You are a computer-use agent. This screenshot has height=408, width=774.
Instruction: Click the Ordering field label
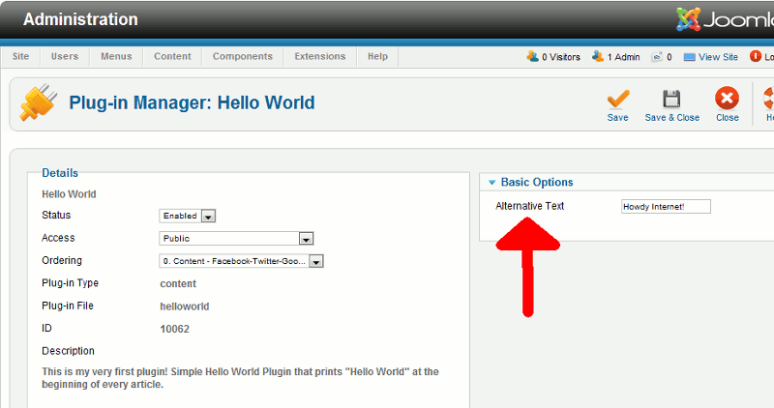point(62,260)
